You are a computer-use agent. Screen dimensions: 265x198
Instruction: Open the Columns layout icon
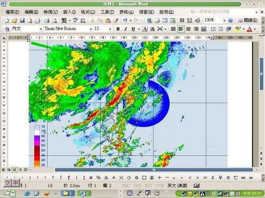pos(182,21)
